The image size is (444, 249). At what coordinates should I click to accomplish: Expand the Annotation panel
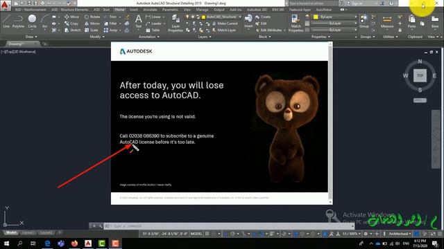[148, 37]
